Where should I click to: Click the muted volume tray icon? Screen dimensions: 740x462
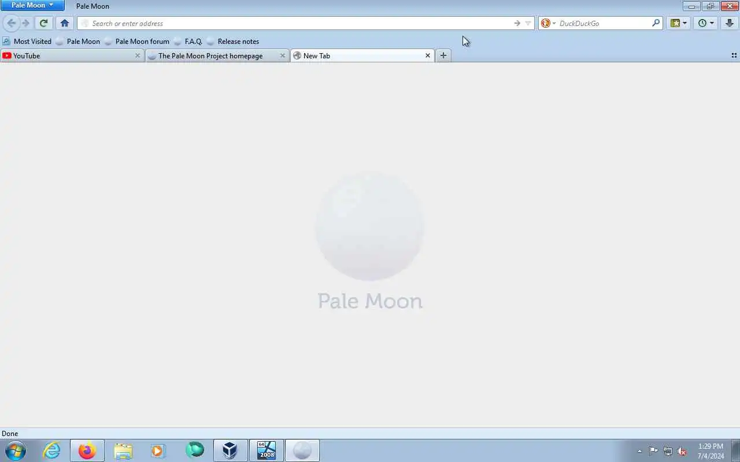click(682, 451)
